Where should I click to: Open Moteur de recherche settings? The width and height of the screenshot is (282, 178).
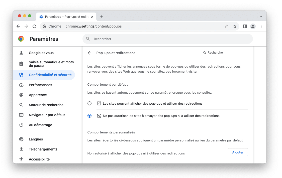click(46, 105)
